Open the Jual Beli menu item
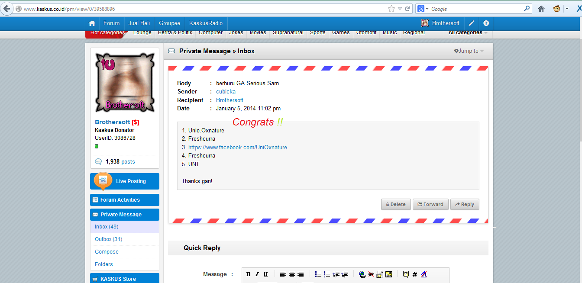582x283 pixels. pos(139,23)
